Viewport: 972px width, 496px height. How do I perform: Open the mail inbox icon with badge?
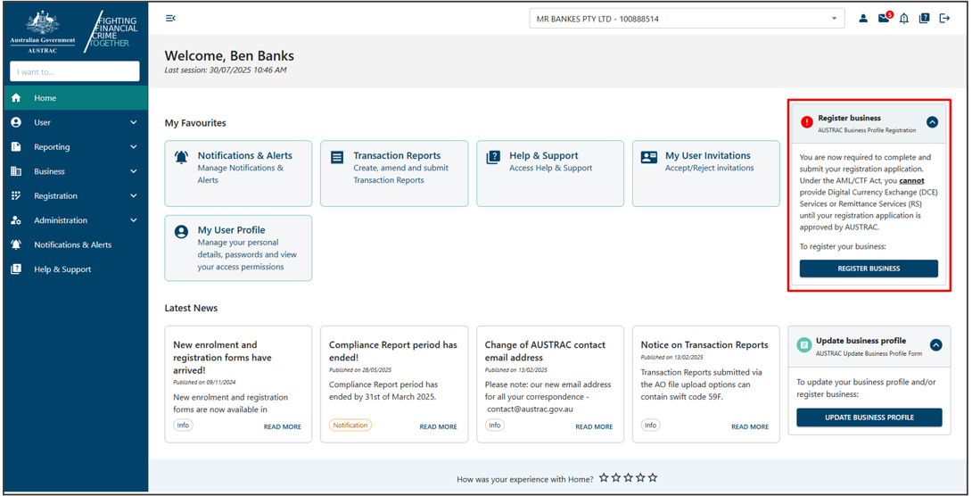pos(884,19)
